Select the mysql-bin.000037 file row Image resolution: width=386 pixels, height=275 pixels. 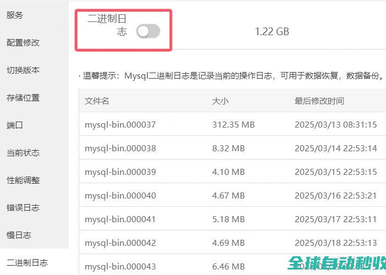coord(120,125)
